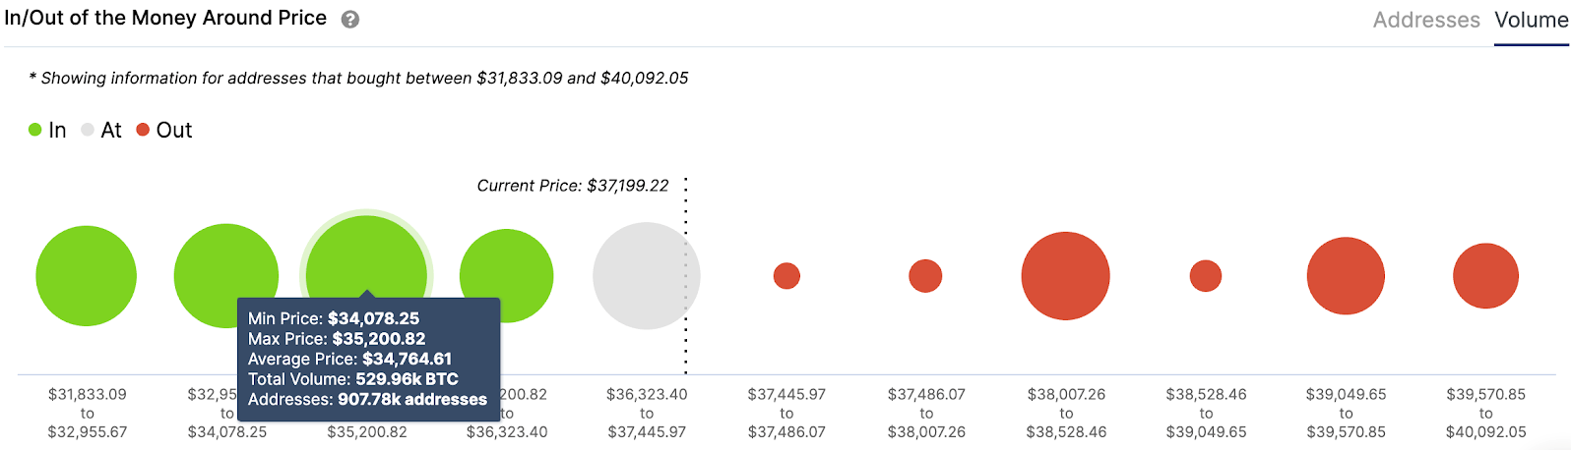Switch to the Addresses tab
The image size is (1571, 450).
(1425, 20)
